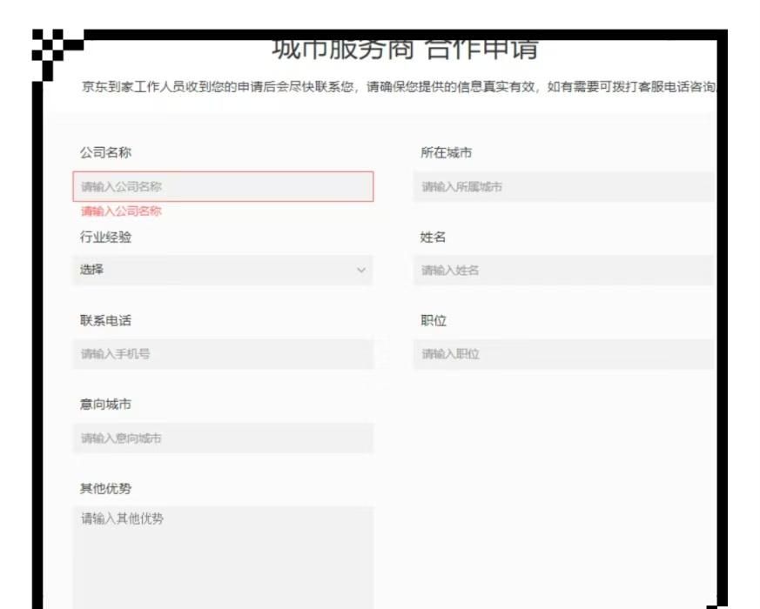This screenshot has width=760, height=609.
Task: Click the 城市服务商 合作申请 page heading
Action: pos(404,49)
